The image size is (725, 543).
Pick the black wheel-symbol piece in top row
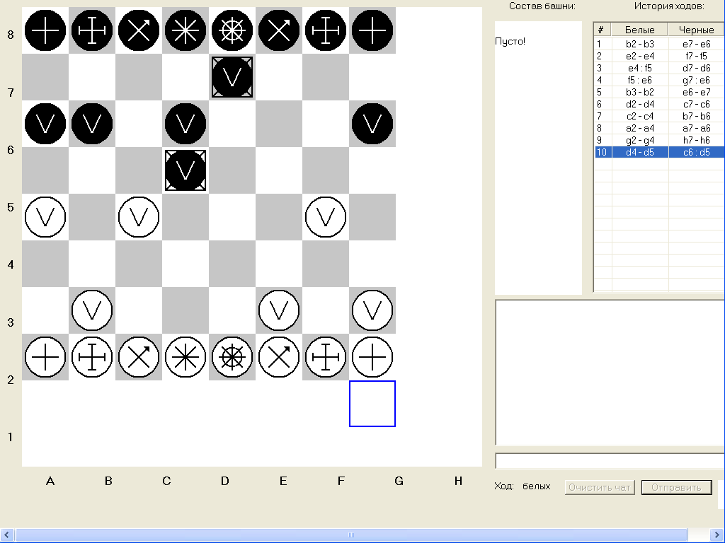(232, 30)
